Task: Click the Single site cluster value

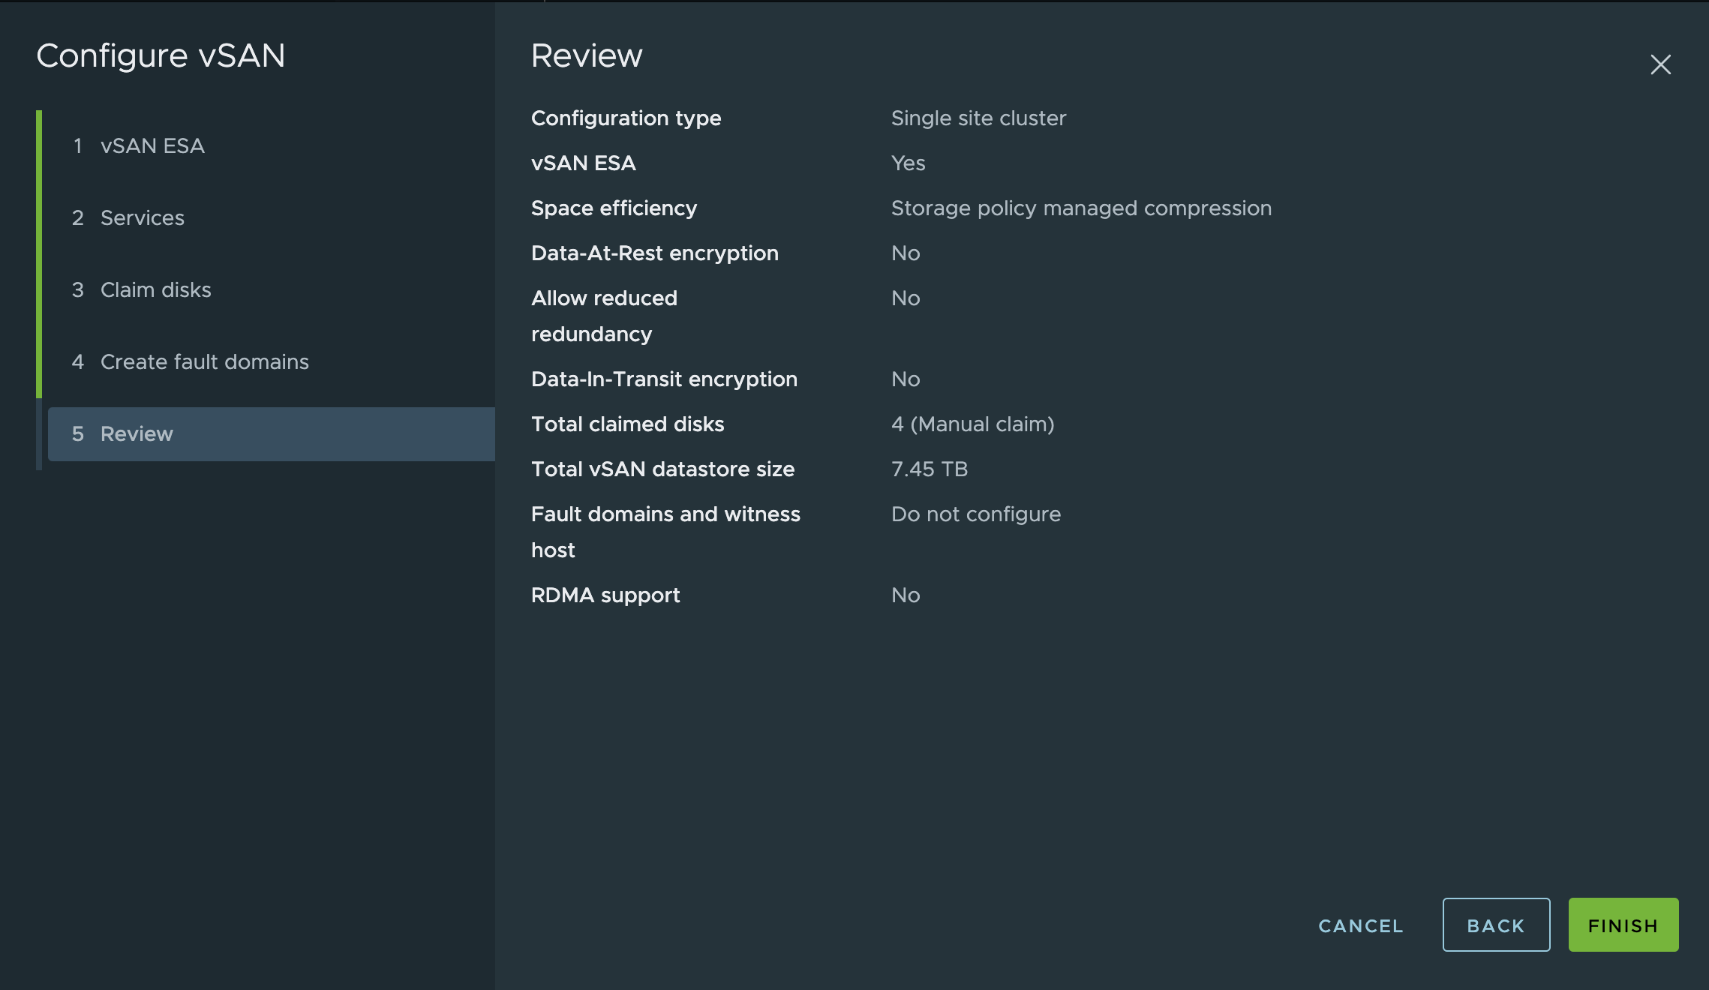Action: click(978, 118)
